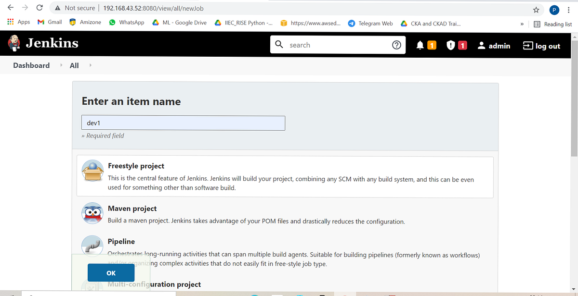
Task: Go to Dashboard via the breadcrumb
Action: tap(31, 65)
